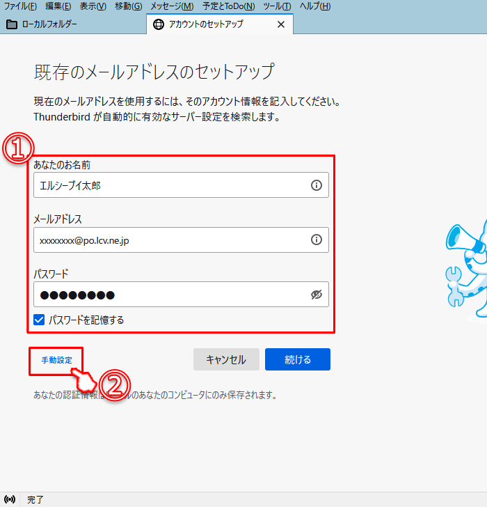Open the 編集(E) menu
This screenshot has width=487, height=507.
(x=58, y=6)
